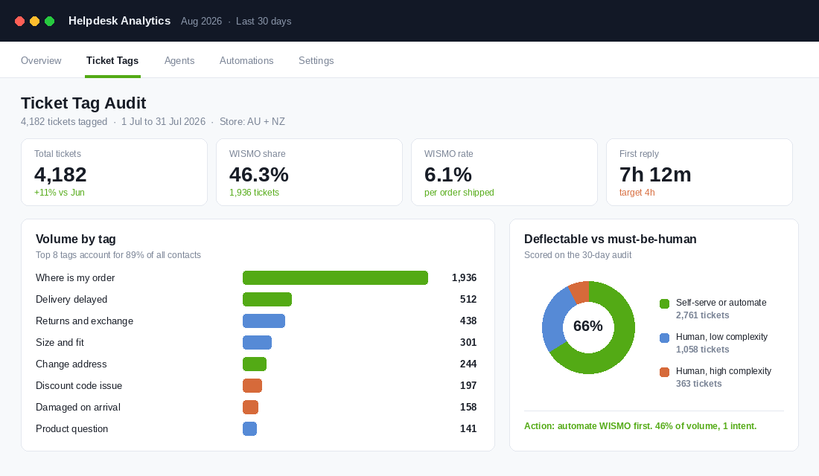Click the 244 ticket count
The image size is (819, 476).
pyautogui.click(x=468, y=364)
